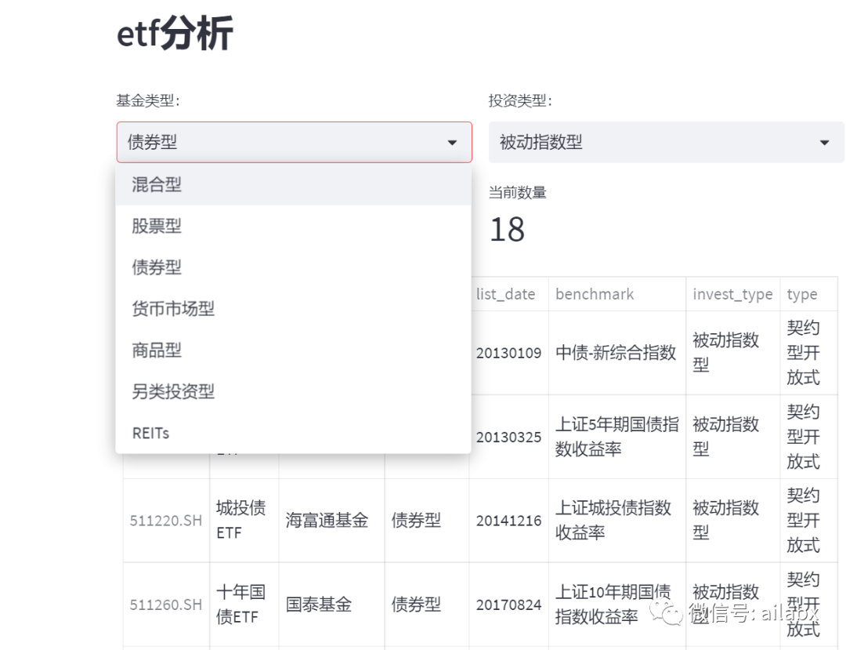This screenshot has width=846, height=650.
Task: Click the 城投债ETF table cell
Action: [243, 519]
